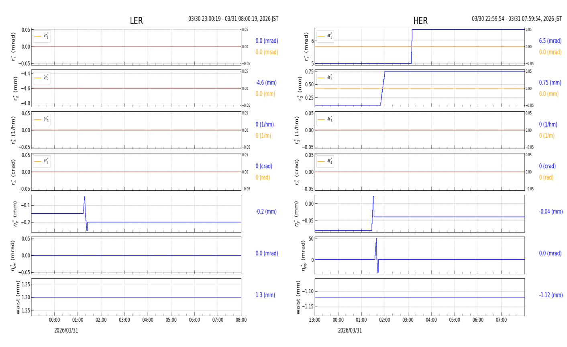Click the HER waist (mm) y-axis label
Screen dimensions: 567x347
point(298,297)
